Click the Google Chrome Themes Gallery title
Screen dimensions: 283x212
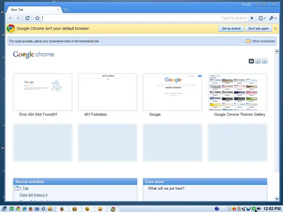pyautogui.click(x=240, y=115)
